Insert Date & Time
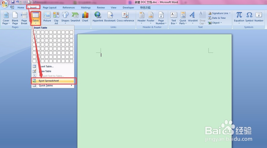This screenshot has height=148, width=267. [217, 18]
